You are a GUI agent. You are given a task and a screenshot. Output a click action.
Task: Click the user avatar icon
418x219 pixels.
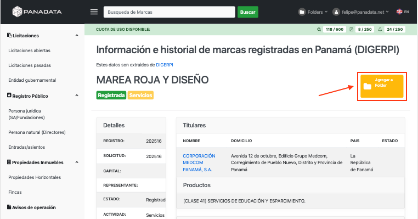point(336,12)
